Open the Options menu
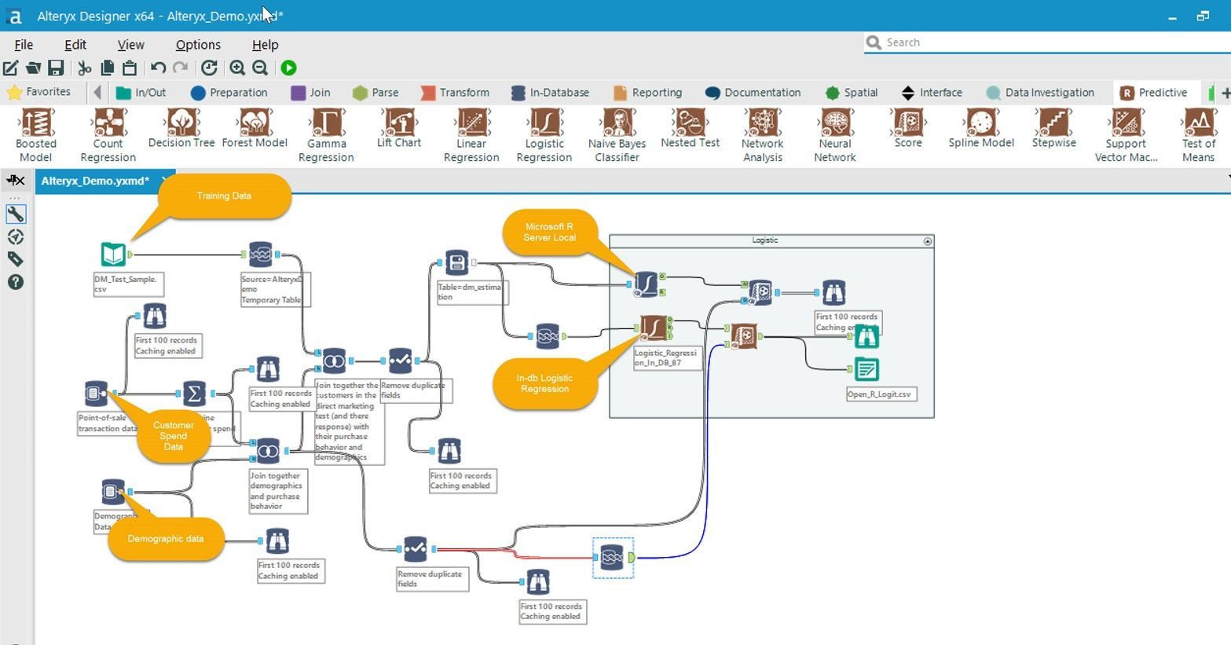Viewport: 1231px width, 645px height. (x=197, y=44)
